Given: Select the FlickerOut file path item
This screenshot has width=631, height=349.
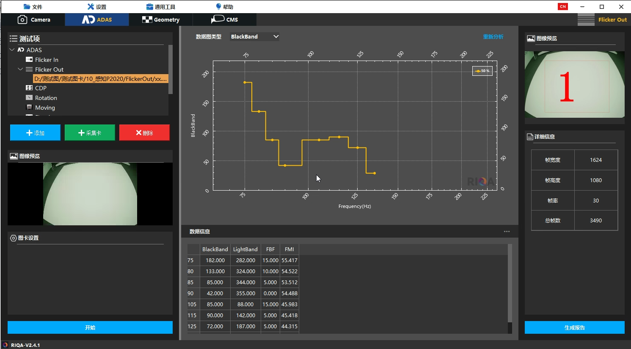Looking at the screenshot, I should point(100,79).
